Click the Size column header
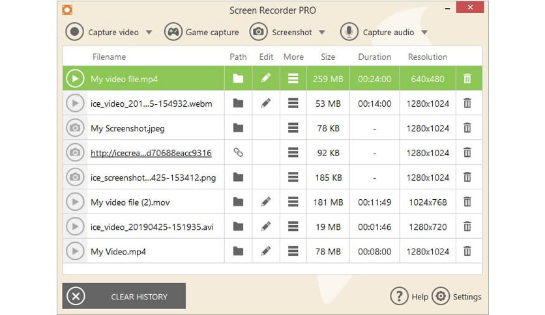The width and height of the screenshot is (545, 315). coord(328,57)
